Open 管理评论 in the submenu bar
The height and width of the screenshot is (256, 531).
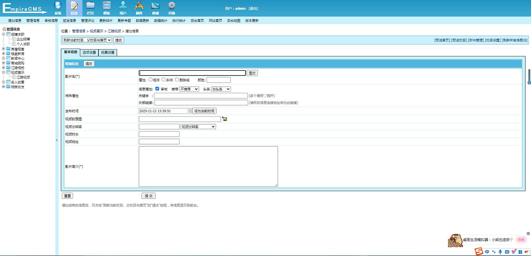click(x=88, y=20)
